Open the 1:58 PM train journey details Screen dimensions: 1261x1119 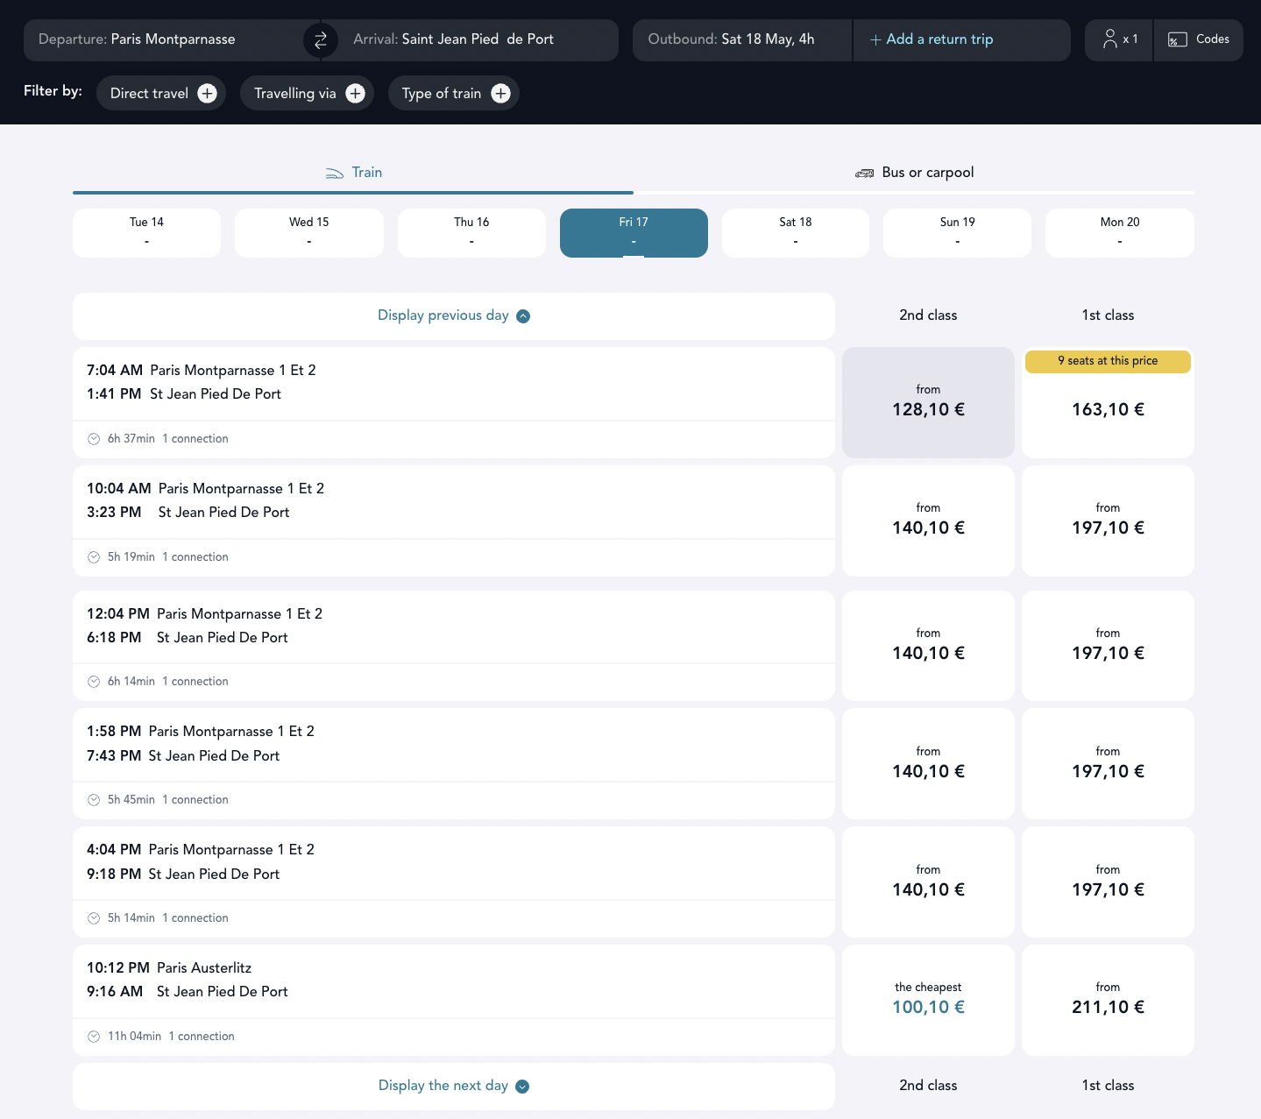pyautogui.click(x=454, y=764)
